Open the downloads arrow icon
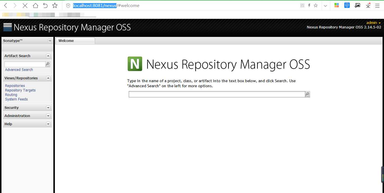 click(x=368, y=5)
